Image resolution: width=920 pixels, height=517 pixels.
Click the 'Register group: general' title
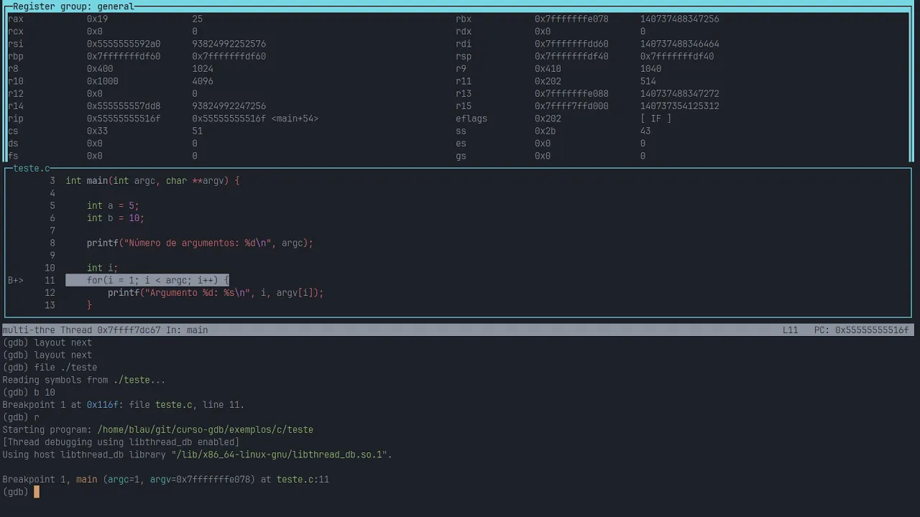[x=73, y=6]
